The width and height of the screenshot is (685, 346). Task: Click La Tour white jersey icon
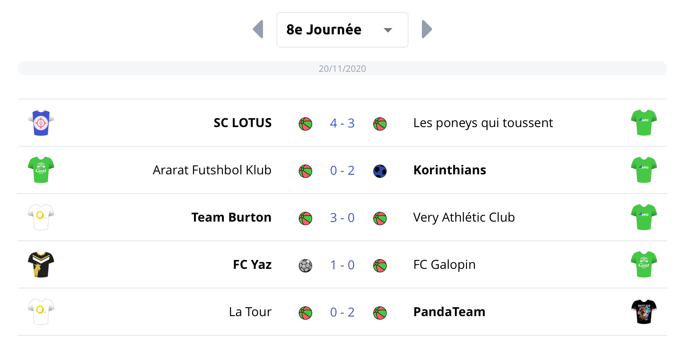[41, 312]
